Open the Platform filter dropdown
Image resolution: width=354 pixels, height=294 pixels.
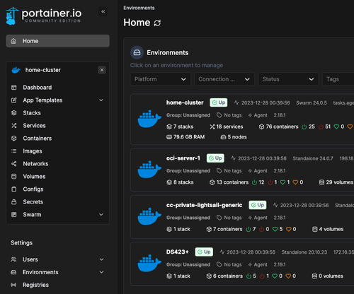[161, 79]
